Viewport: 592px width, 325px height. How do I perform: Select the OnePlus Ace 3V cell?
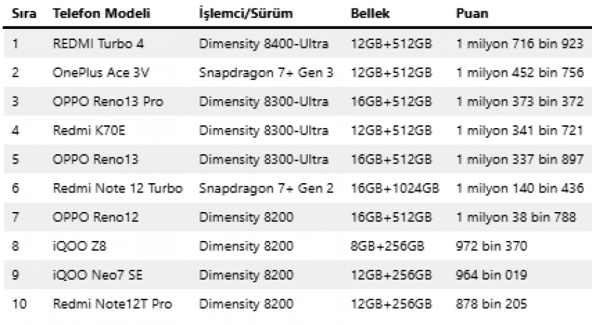101,72
